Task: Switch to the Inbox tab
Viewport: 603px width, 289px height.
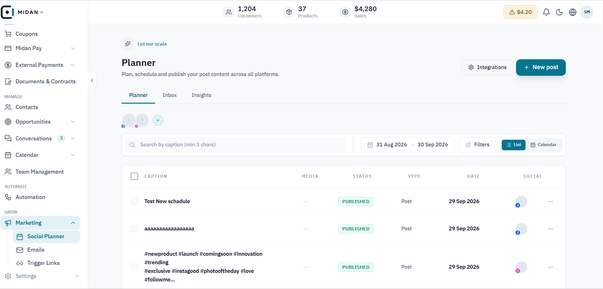Action: [169, 95]
